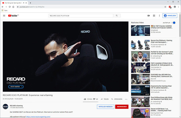Click the create video camera icon
The width and height of the screenshot is (181, 118).
[x=149, y=16]
